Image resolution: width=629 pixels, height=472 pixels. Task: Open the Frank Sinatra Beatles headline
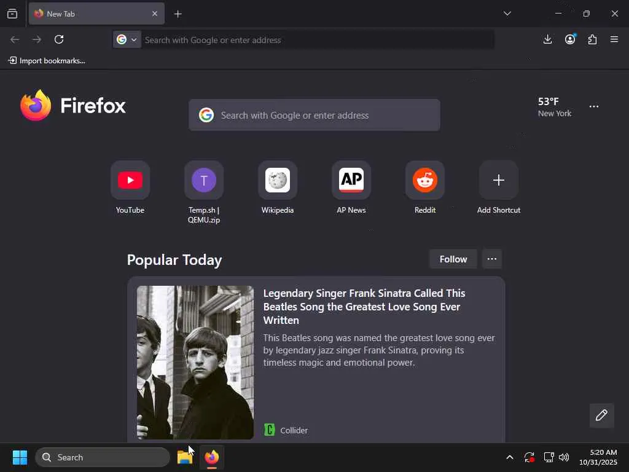tap(364, 307)
